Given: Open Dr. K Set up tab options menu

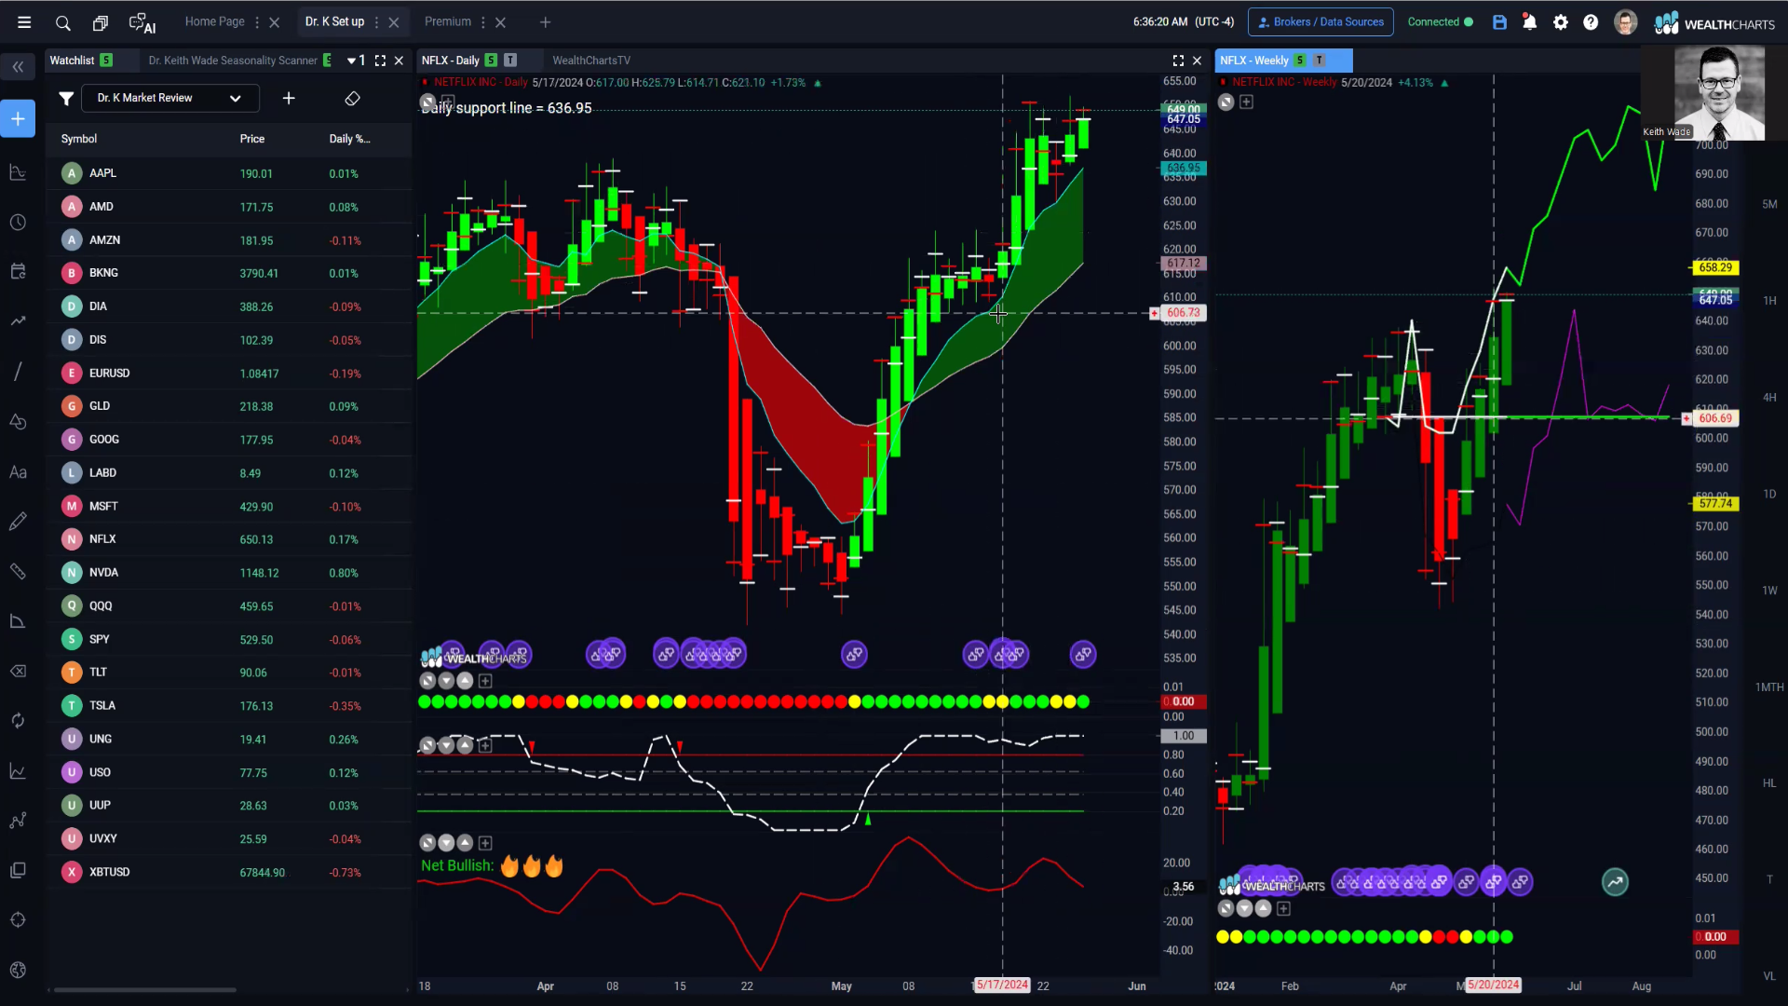Looking at the screenshot, I should tap(376, 22).
